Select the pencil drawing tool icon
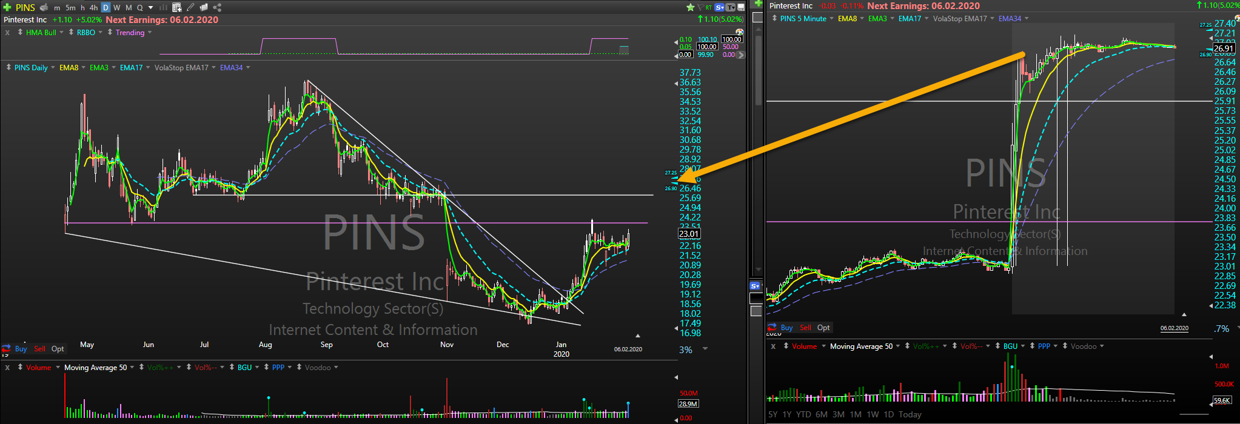 tap(190, 7)
